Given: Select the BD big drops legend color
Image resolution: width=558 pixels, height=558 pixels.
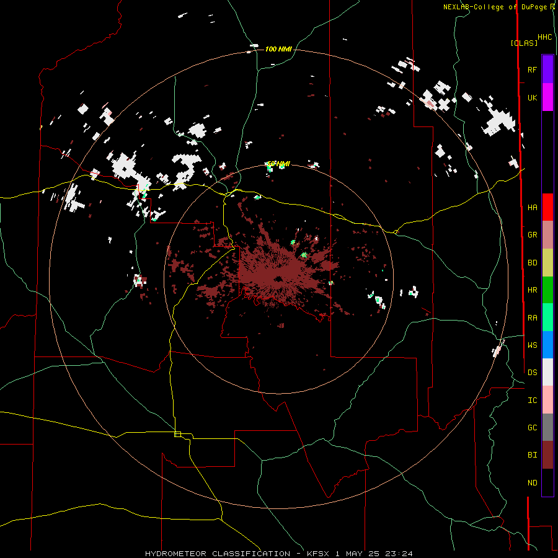Looking at the screenshot, I should (547, 263).
